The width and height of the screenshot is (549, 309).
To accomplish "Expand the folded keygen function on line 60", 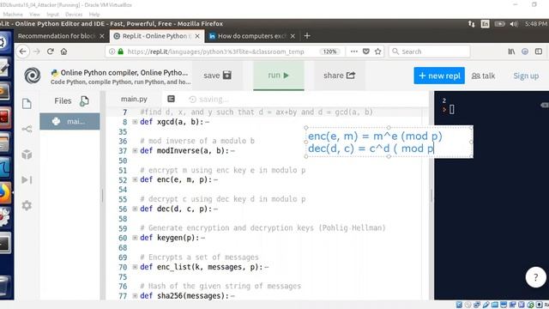I will (x=135, y=238).
